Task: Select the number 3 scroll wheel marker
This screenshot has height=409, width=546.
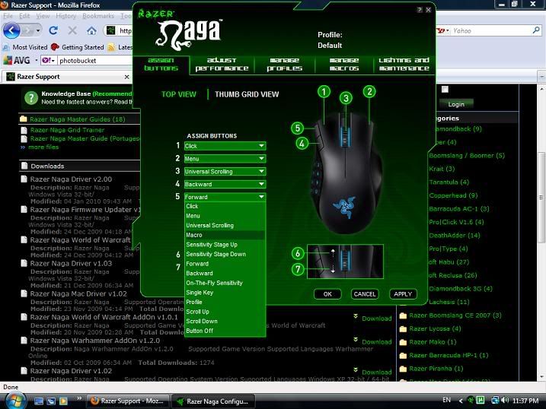Action: coord(346,98)
